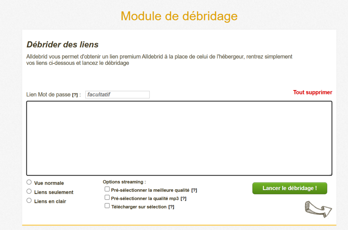Open the help tooltip beside Mot de passe

[x=75, y=95]
